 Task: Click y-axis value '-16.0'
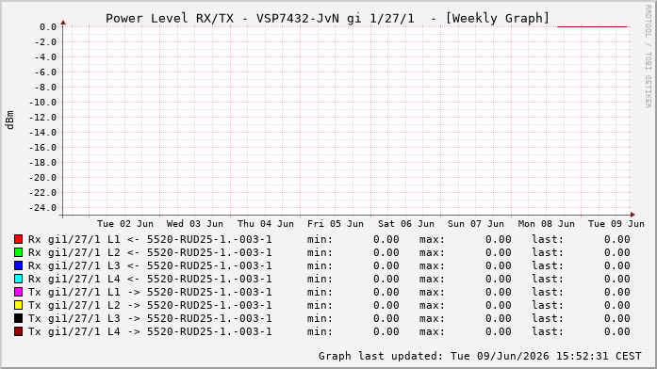42,148
